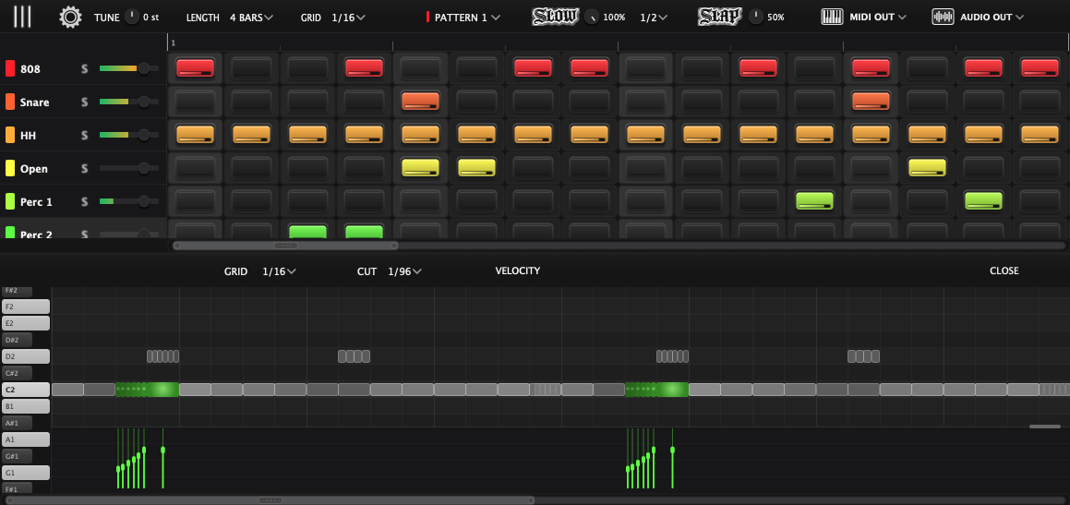This screenshot has height=505, width=1070.
Task: Click the D#2 black piano key
Action: click(17, 340)
